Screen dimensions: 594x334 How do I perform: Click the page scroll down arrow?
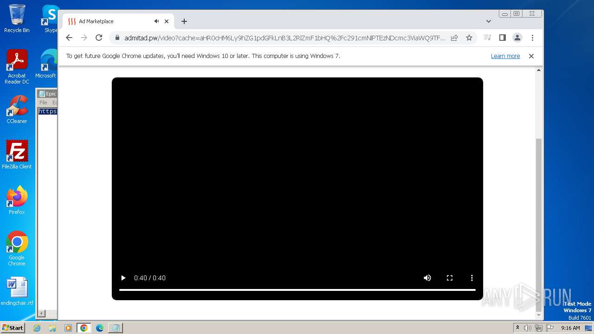pyautogui.click(x=538, y=315)
